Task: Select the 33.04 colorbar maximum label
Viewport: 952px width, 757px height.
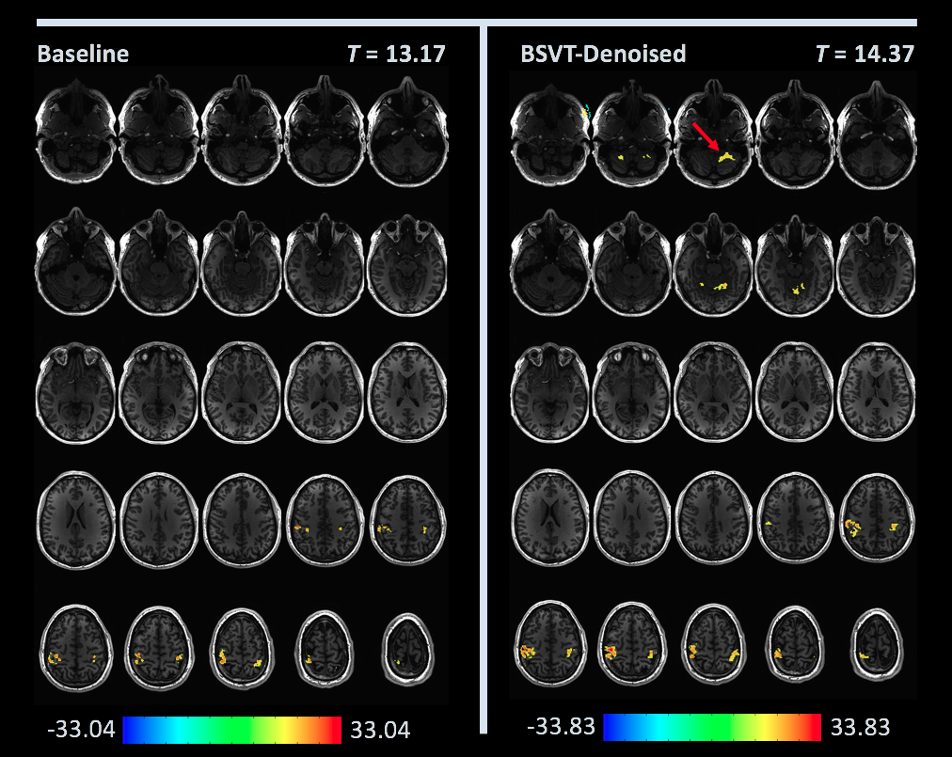Action: click(x=380, y=731)
